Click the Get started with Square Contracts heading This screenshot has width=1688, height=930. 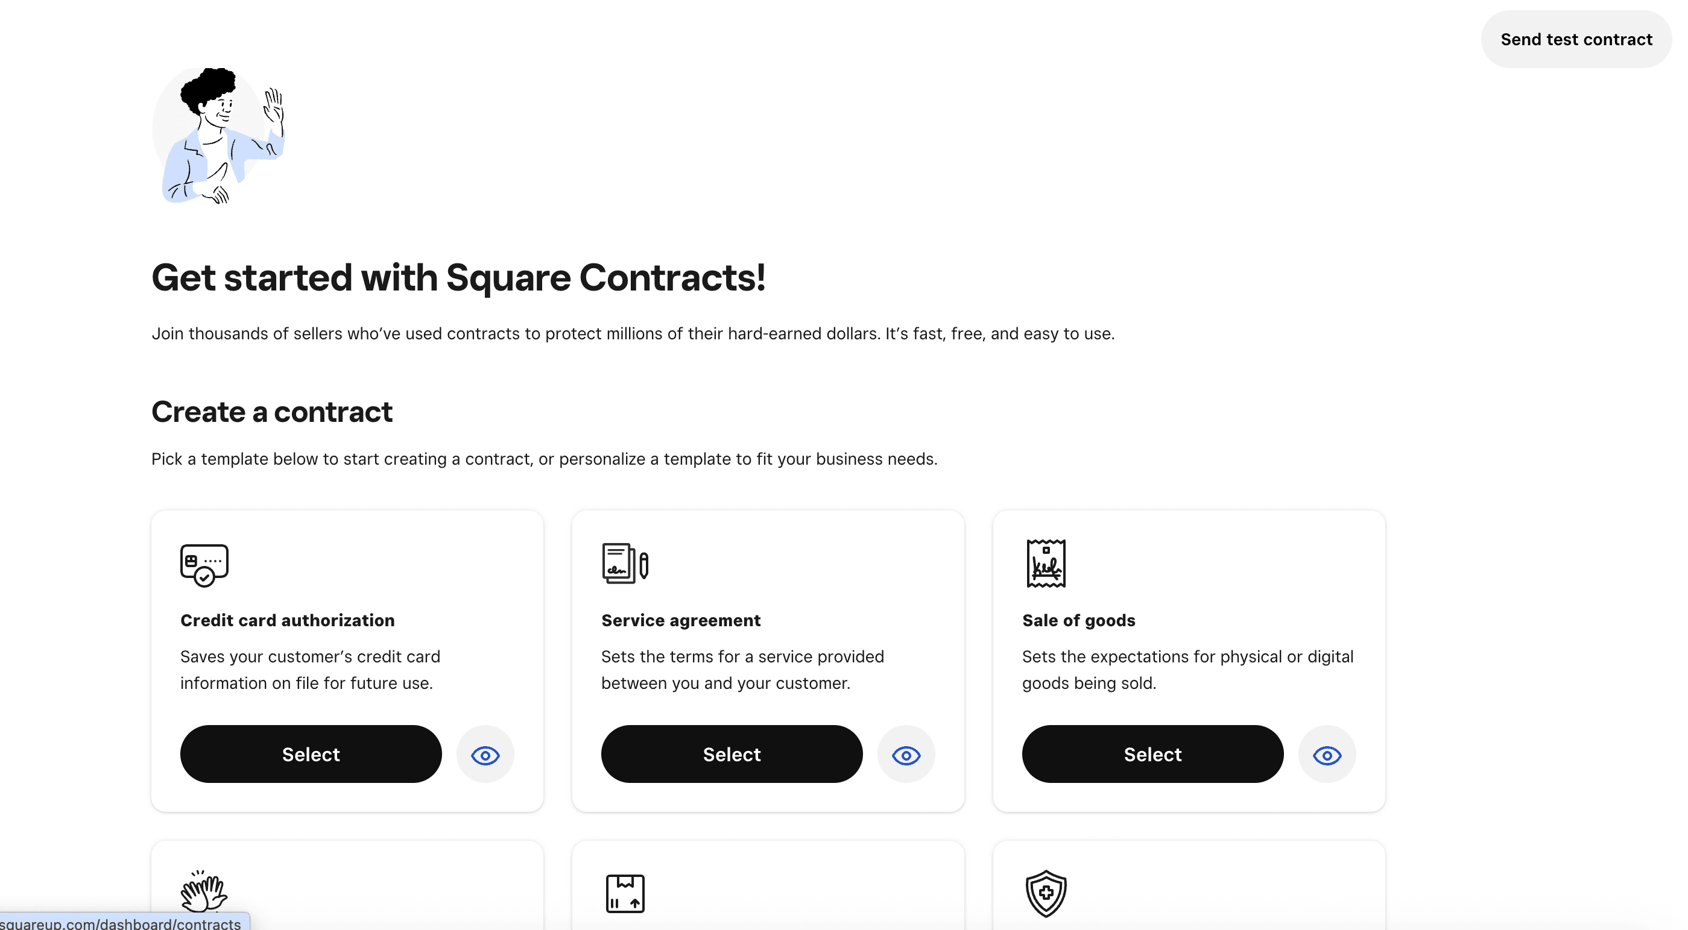click(x=458, y=277)
